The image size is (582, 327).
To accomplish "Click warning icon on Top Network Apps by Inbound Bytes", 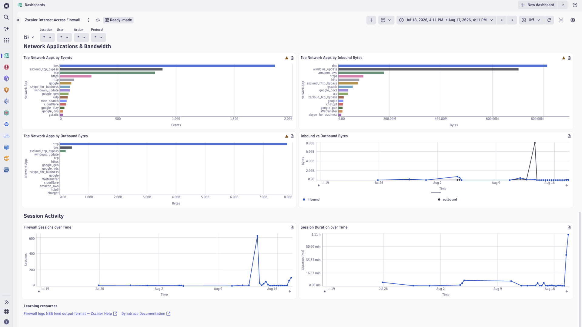I will coord(564,58).
